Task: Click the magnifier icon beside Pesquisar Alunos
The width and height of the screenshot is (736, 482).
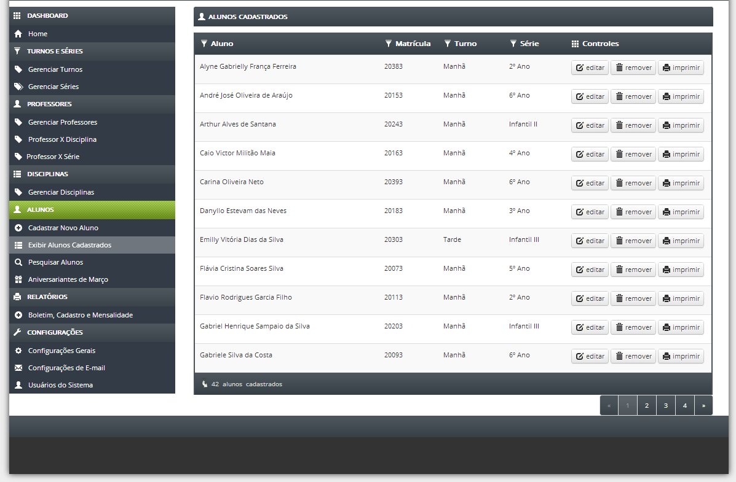Action: point(18,262)
